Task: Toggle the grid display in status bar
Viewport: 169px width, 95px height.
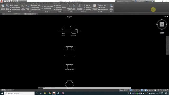Action: 125,90
